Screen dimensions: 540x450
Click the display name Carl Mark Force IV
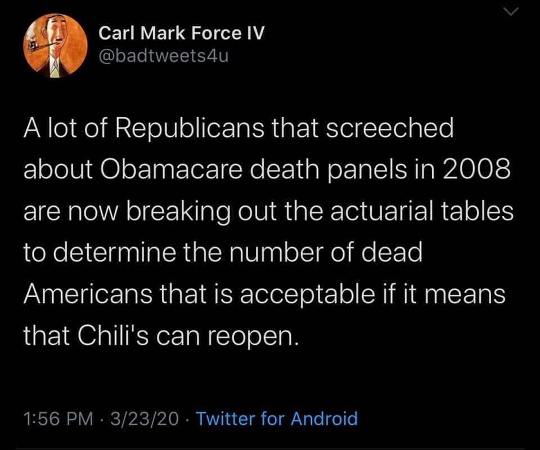pyautogui.click(x=181, y=34)
